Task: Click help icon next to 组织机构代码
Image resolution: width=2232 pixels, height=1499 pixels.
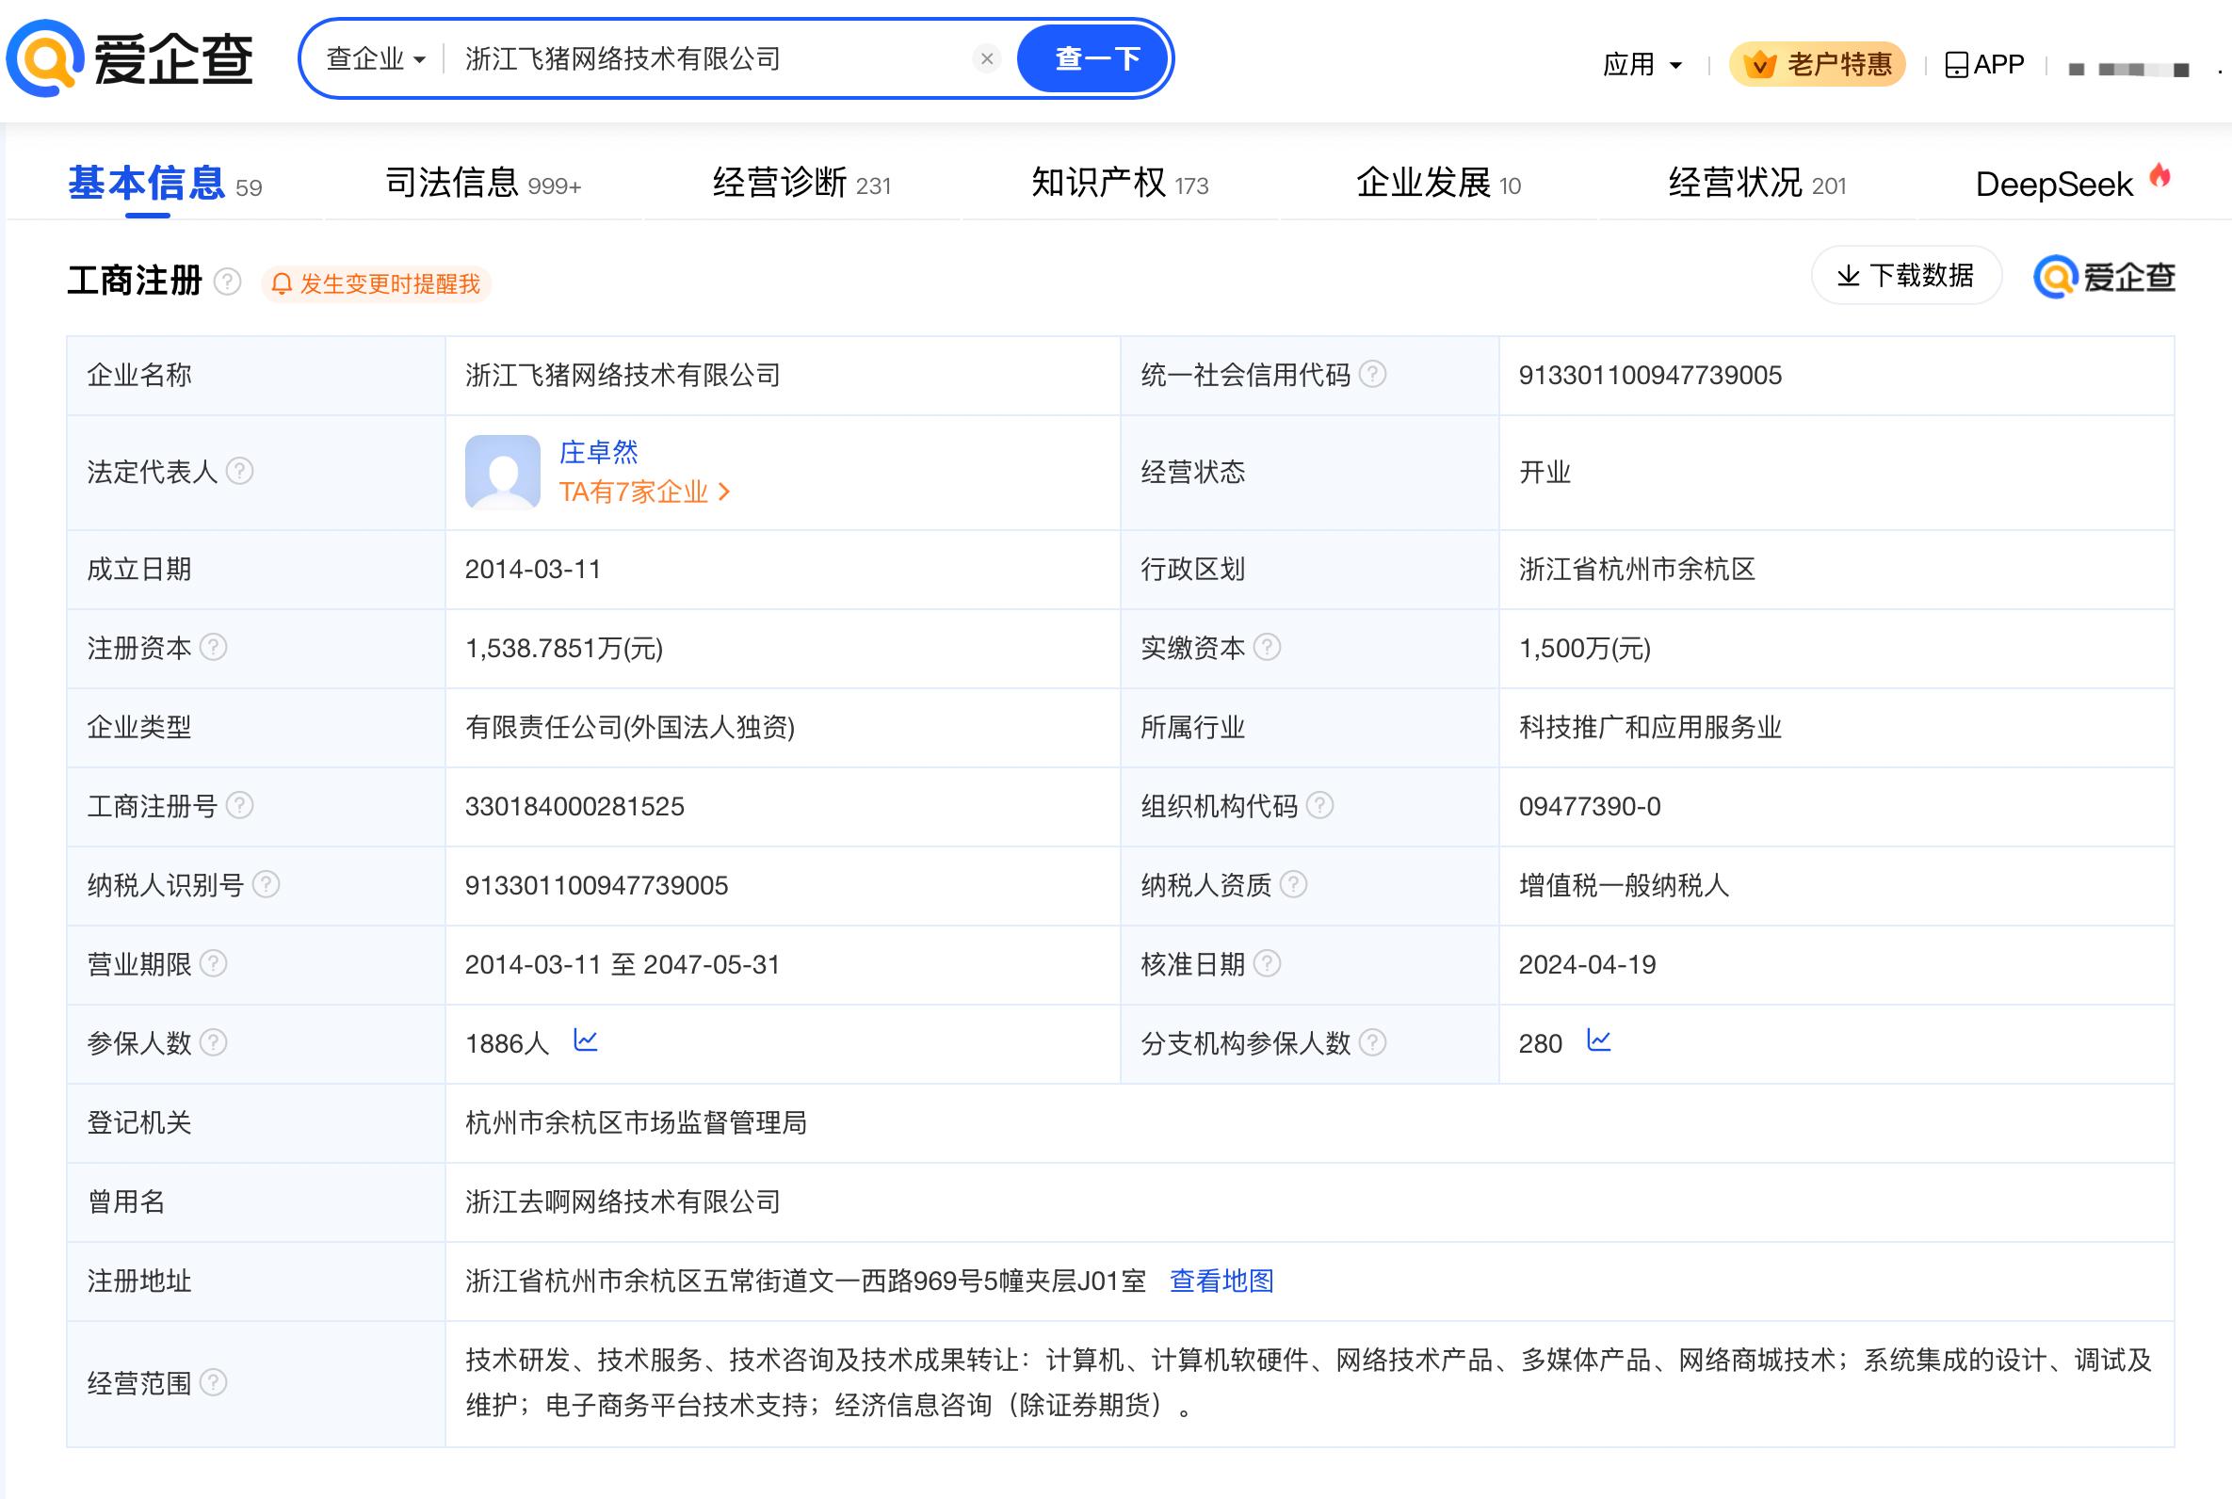Action: point(1320,805)
